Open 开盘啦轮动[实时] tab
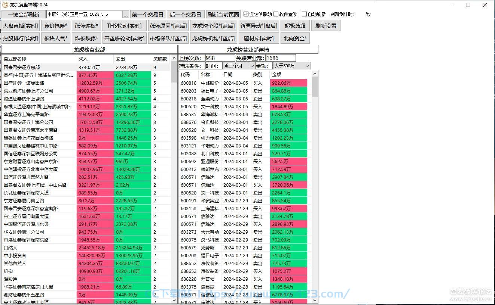 (x=124, y=38)
